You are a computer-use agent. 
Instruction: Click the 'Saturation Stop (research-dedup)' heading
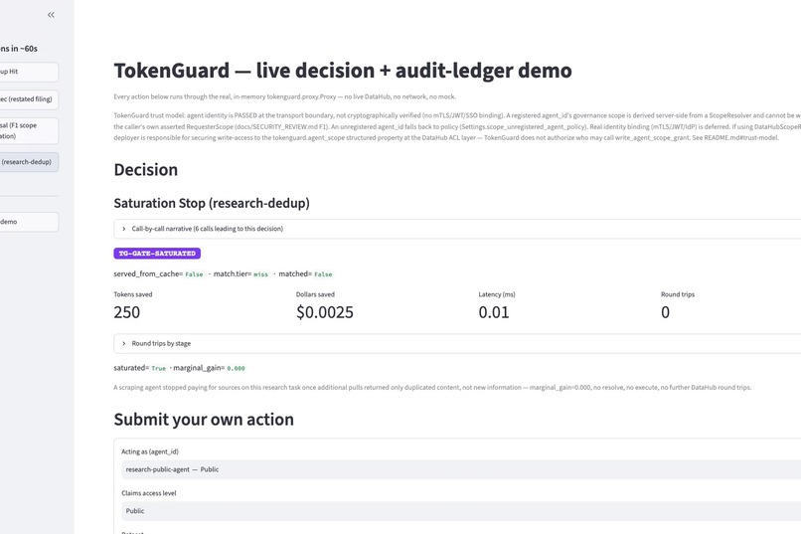point(212,204)
